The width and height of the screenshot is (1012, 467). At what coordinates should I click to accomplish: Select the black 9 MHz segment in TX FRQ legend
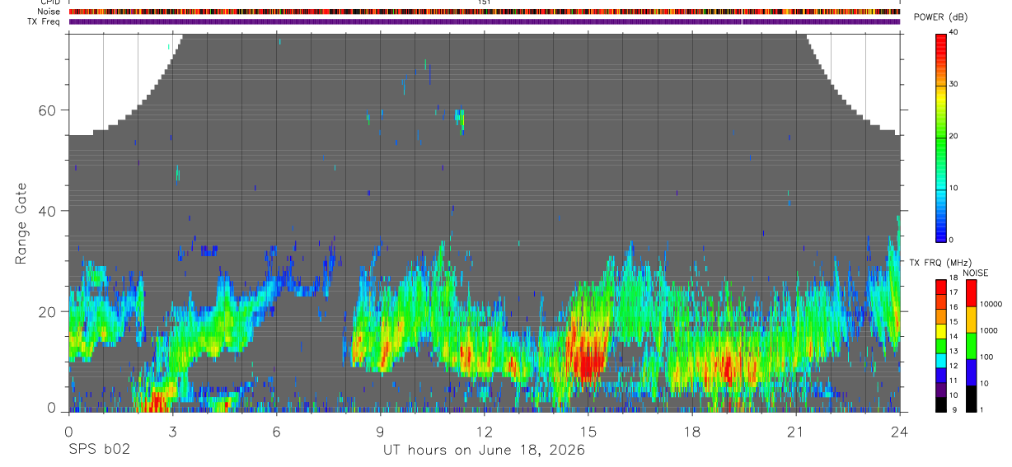(x=940, y=404)
